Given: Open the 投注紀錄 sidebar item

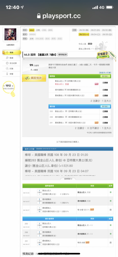Looking at the screenshot, I should [x=11, y=63].
